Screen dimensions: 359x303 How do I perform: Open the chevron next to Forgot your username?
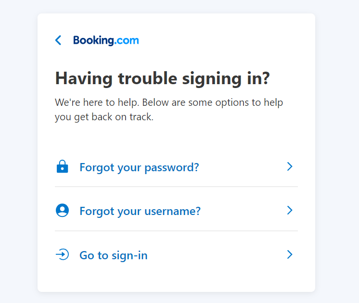click(x=290, y=211)
